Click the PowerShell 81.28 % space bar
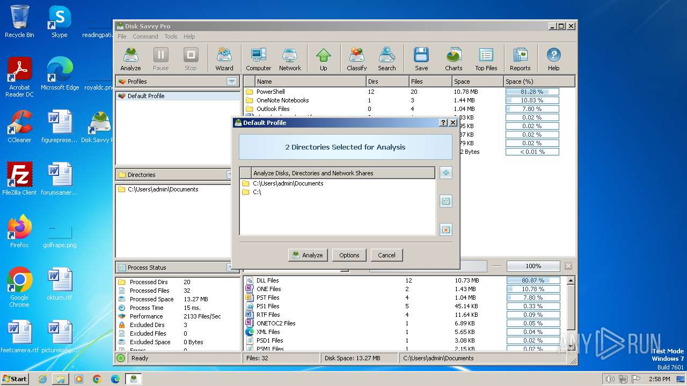This screenshot has width=687, height=386. [x=532, y=92]
